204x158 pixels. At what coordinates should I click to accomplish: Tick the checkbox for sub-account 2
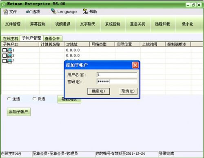coord(4,56)
